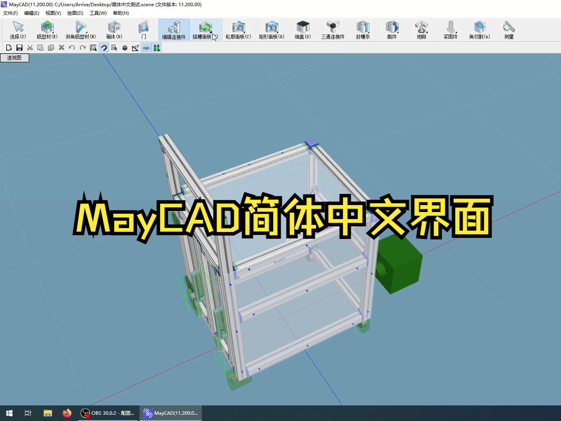The image size is (561, 421).
Task: Click the triangle ruler query icon
Action: coord(135,48)
